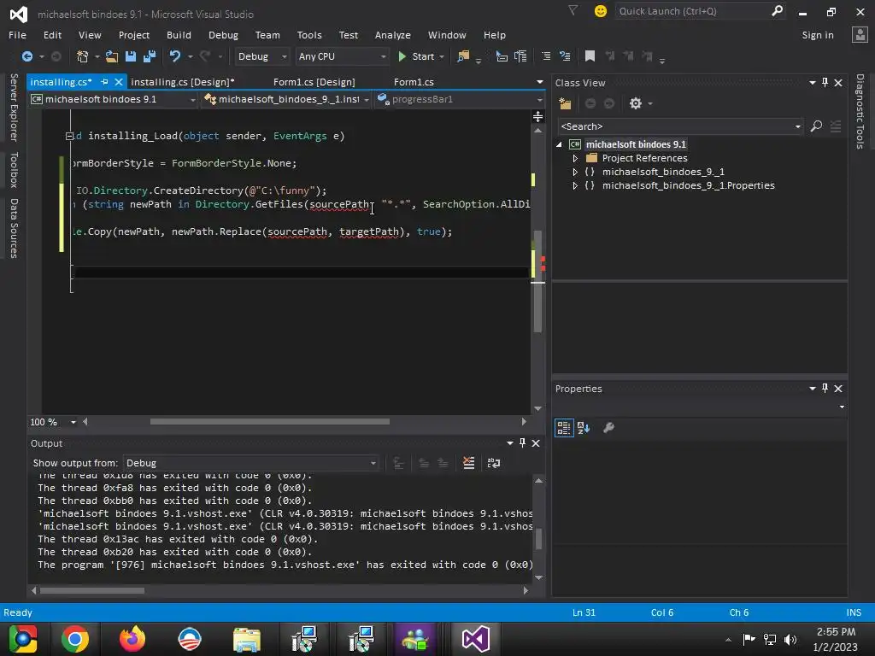This screenshot has width=875, height=656.
Task: Pin the Class View panel auto-hide
Action: [x=825, y=83]
